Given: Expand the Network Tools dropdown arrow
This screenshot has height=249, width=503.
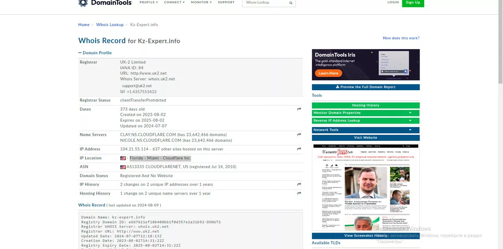Looking at the screenshot, I should [x=410, y=130].
